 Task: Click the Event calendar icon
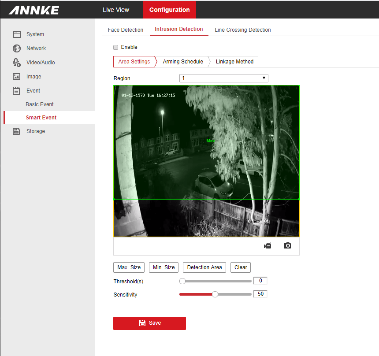(x=17, y=91)
